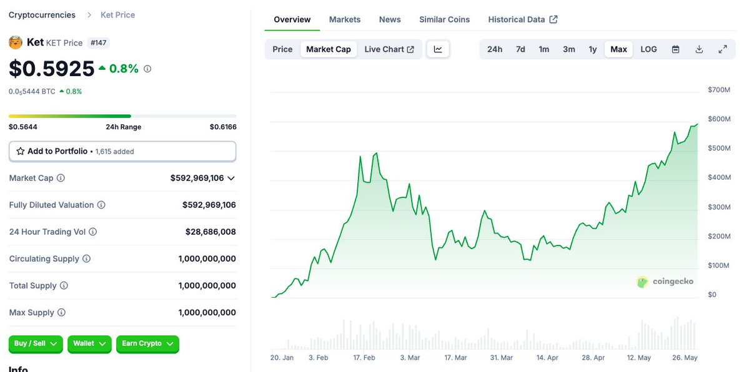The image size is (749, 372).
Task: Expand the Market Cap value chevron
Action: [x=231, y=178]
